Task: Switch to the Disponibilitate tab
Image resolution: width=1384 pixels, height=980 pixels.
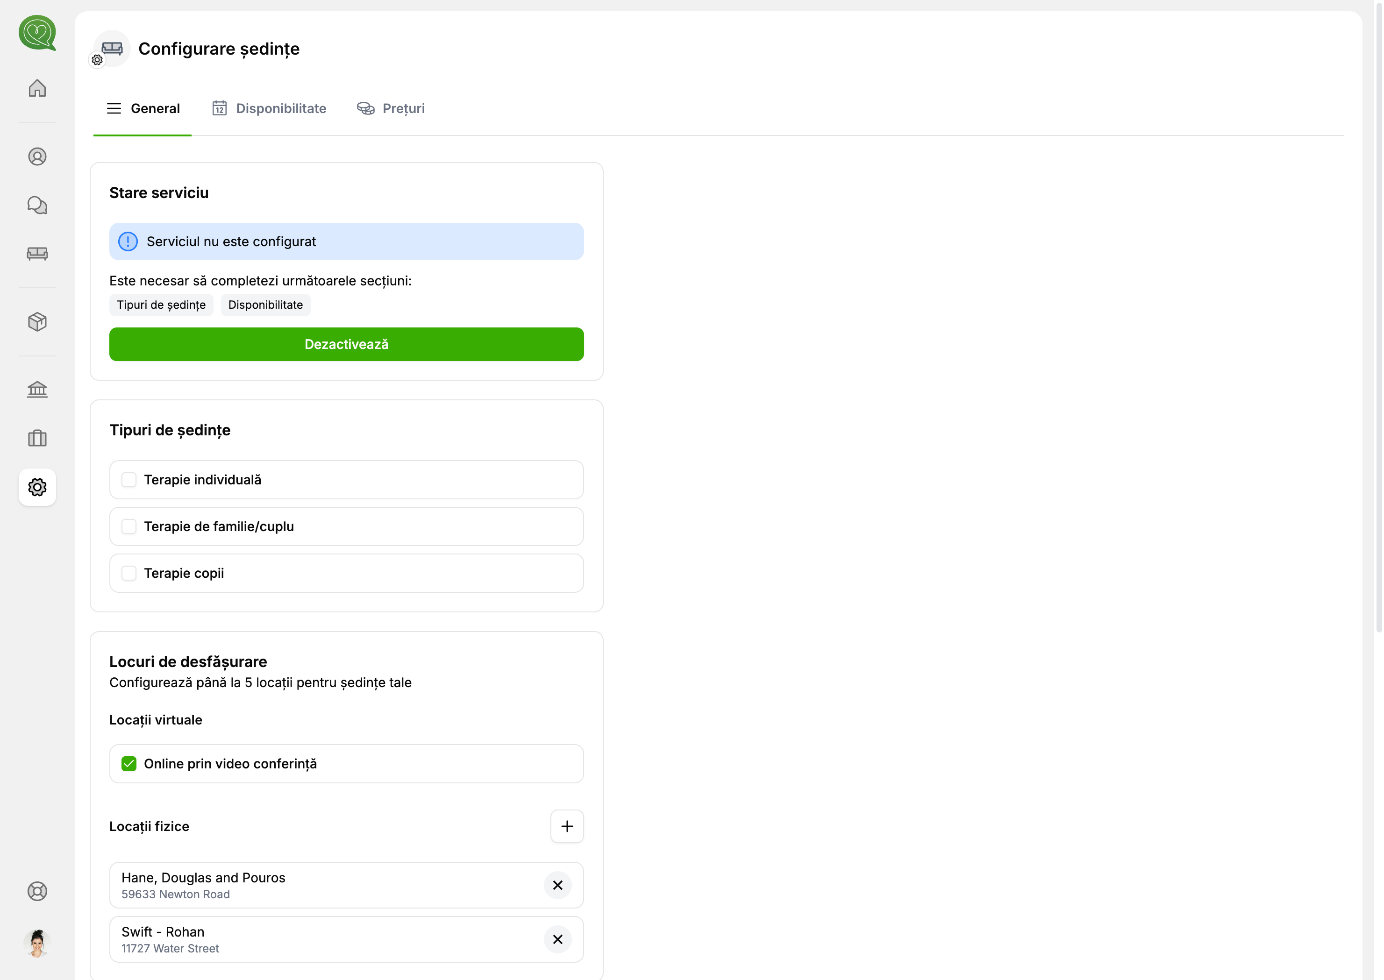Action: click(x=269, y=109)
